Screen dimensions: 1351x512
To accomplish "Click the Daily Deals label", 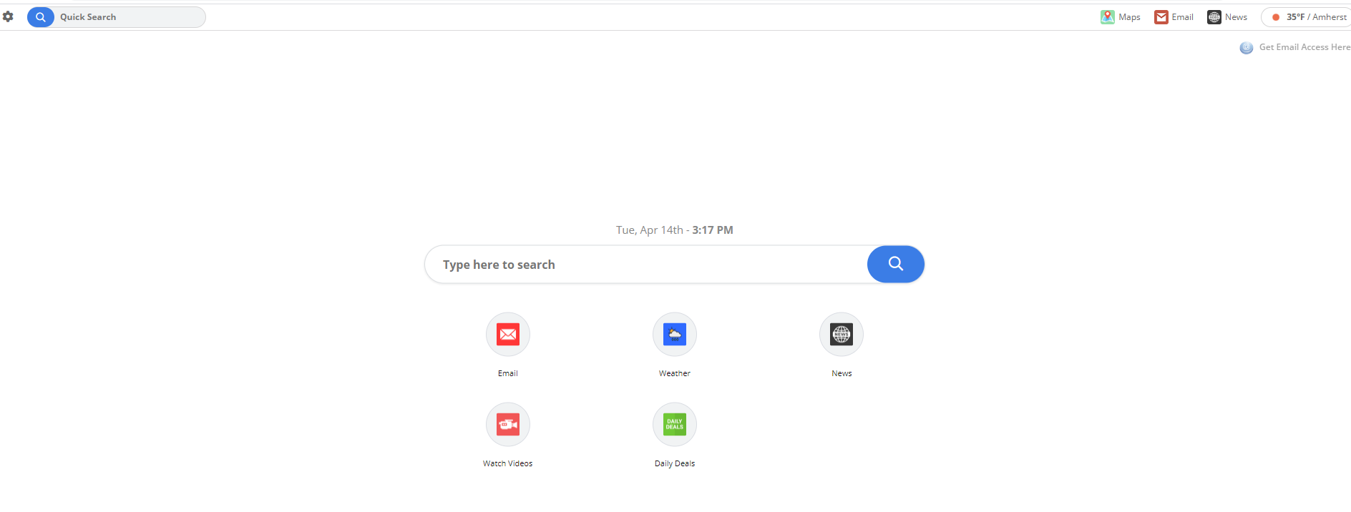I will (675, 463).
